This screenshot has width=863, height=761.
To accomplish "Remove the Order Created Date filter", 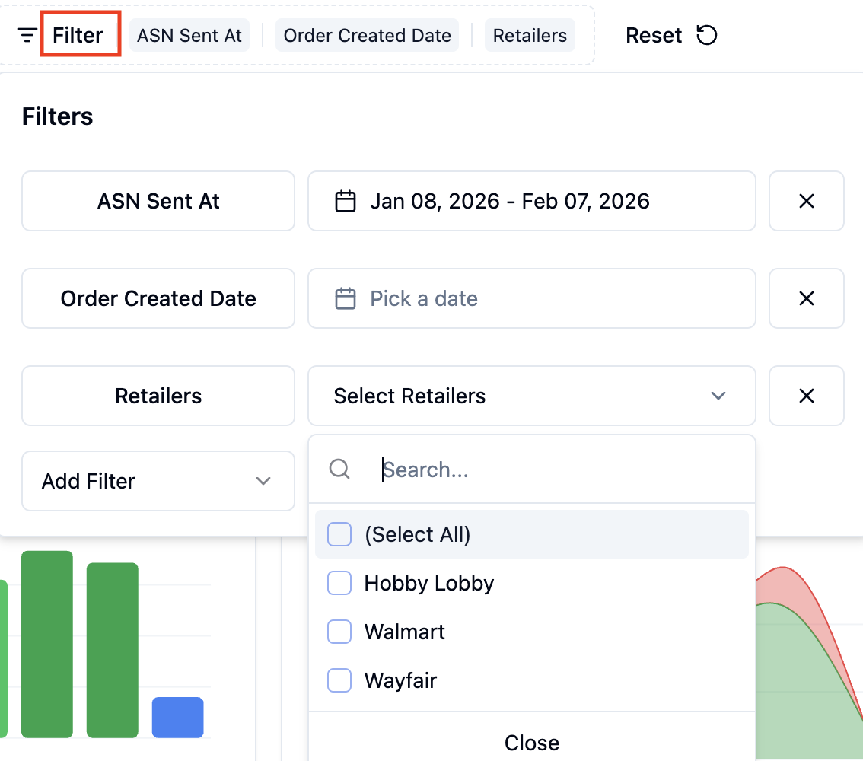I will (807, 298).
